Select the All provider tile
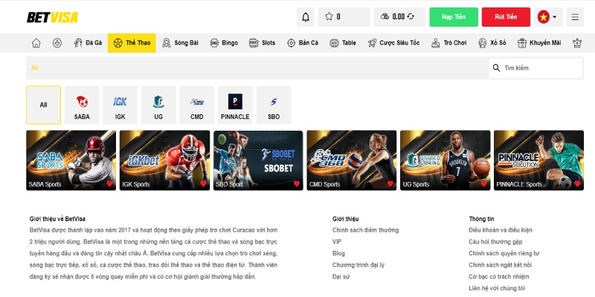This screenshot has width=595, height=297. [43, 105]
